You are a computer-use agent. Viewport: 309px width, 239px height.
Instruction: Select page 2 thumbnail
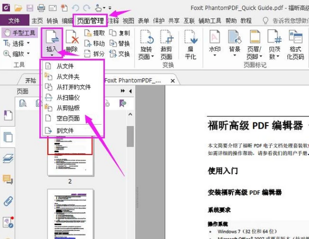70,157
